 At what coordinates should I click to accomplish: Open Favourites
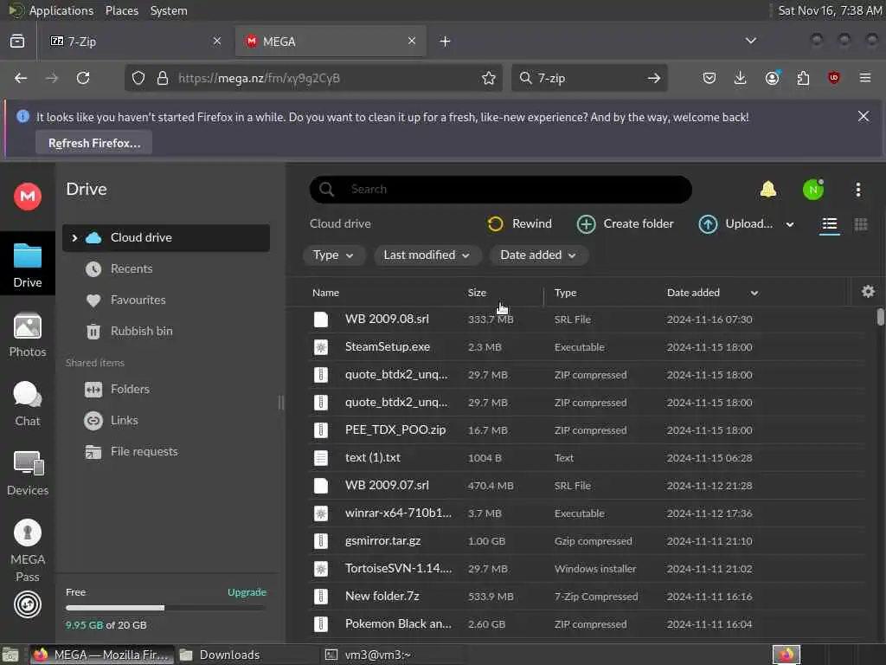[138, 300]
